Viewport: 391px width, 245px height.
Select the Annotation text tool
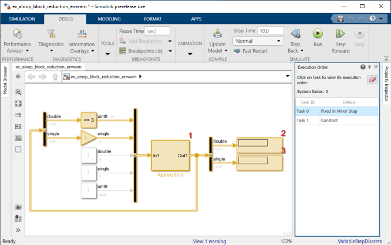point(18,126)
